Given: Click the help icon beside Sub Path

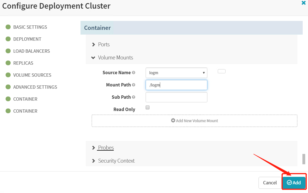Looking at the screenshot, I should click(134, 97).
